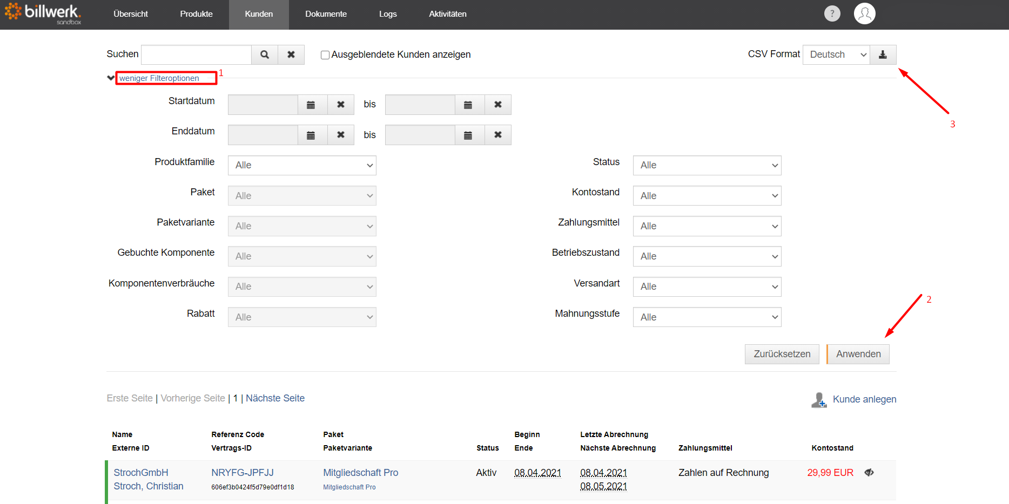Clear the search field with the X button
The height and width of the screenshot is (504, 1009).
pyautogui.click(x=291, y=55)
